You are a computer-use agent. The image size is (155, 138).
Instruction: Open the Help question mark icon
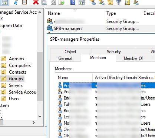tap(73, 2)
